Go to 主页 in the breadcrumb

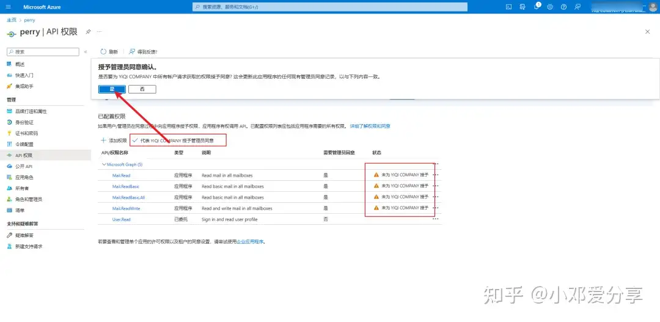12,20
